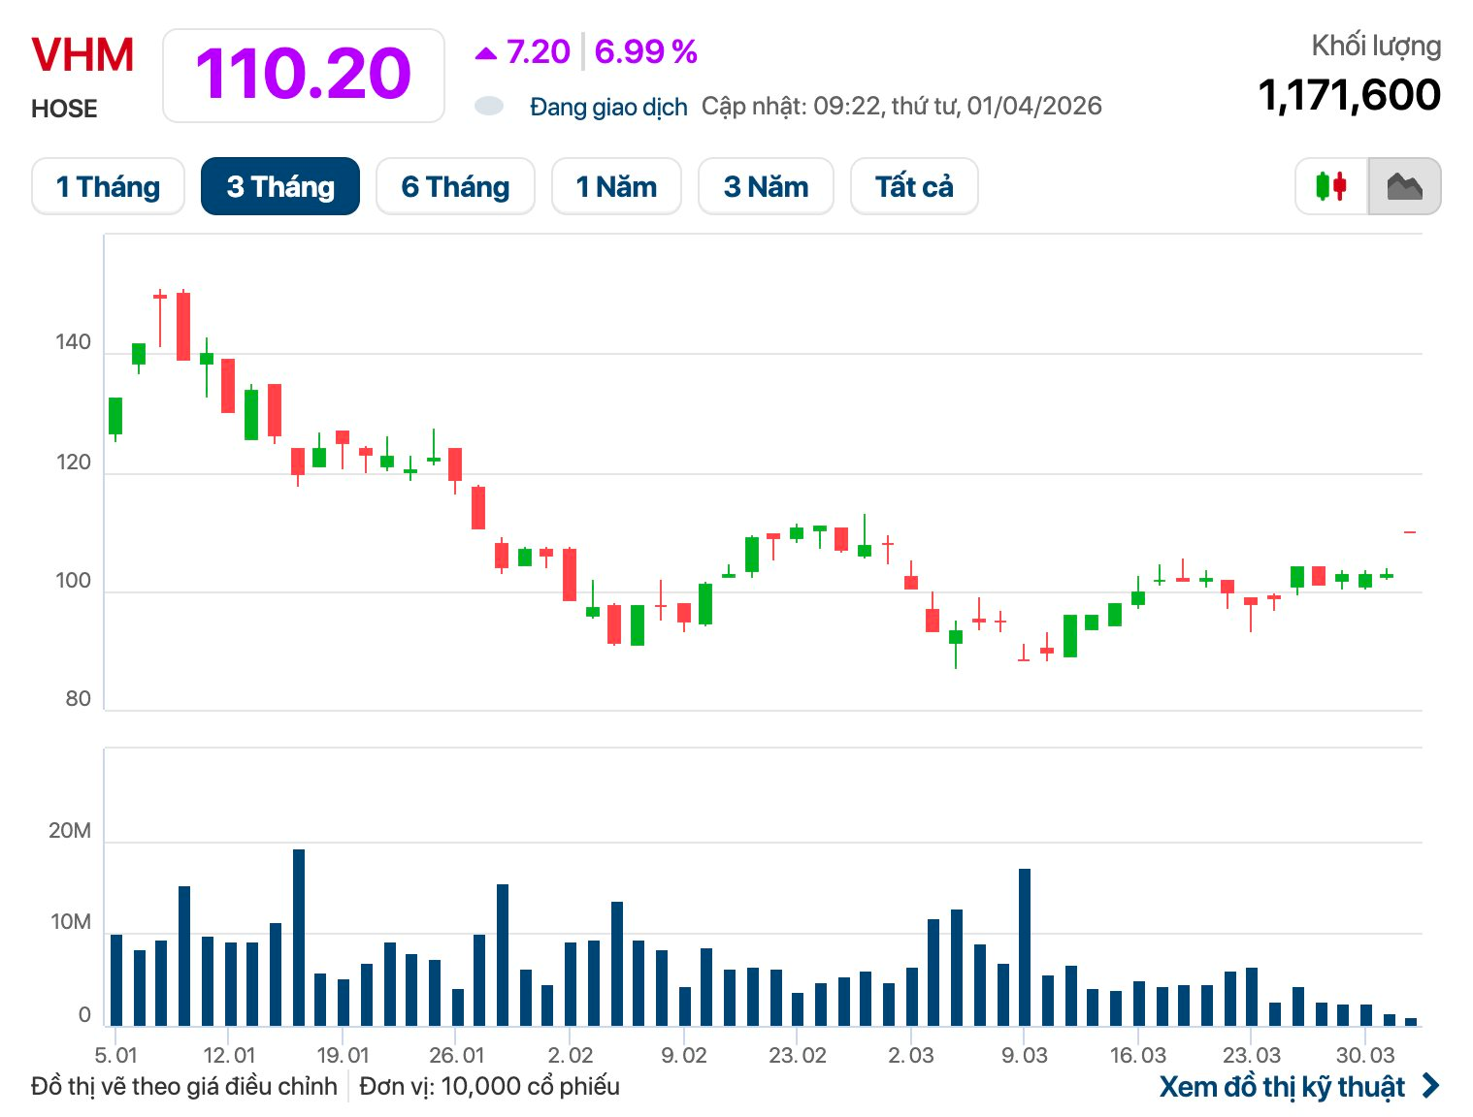Viewport: 1473px width, 1117px height.
Task: Select the 1 Tháng time range
Action: coord(108,186)
